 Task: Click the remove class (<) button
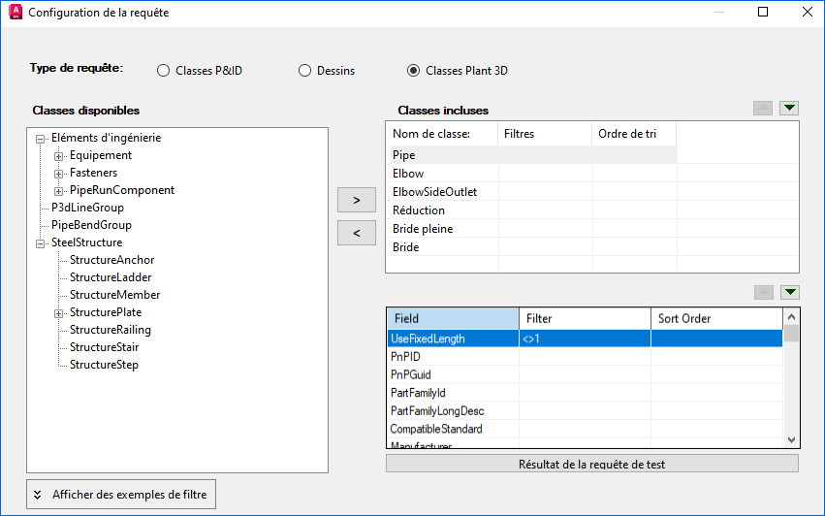(x=356, y=233)
